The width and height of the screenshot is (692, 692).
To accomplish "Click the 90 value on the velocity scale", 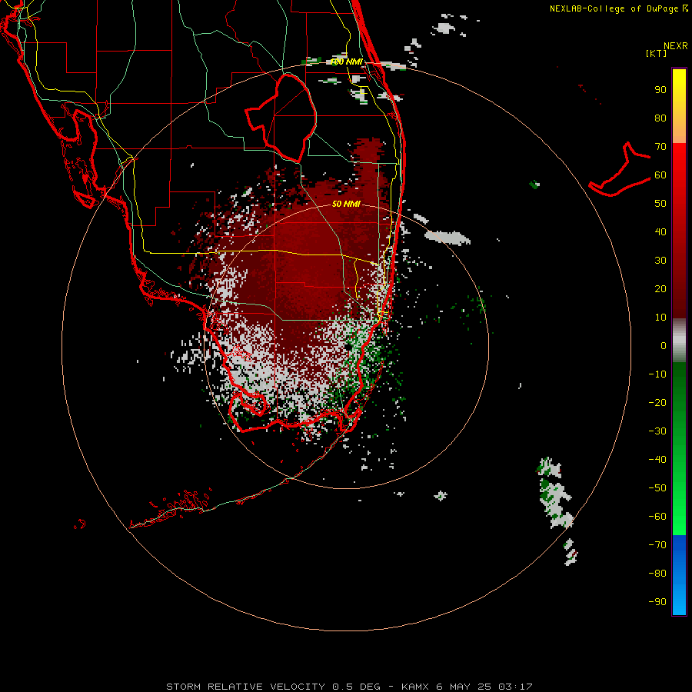I will 660,90.
